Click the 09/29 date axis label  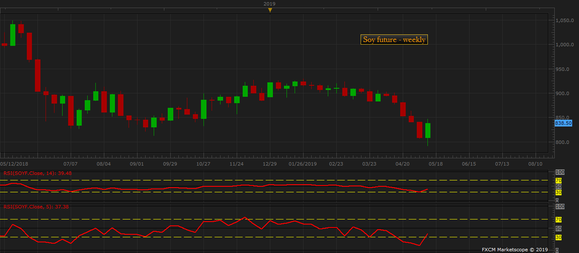click(170, 163)
